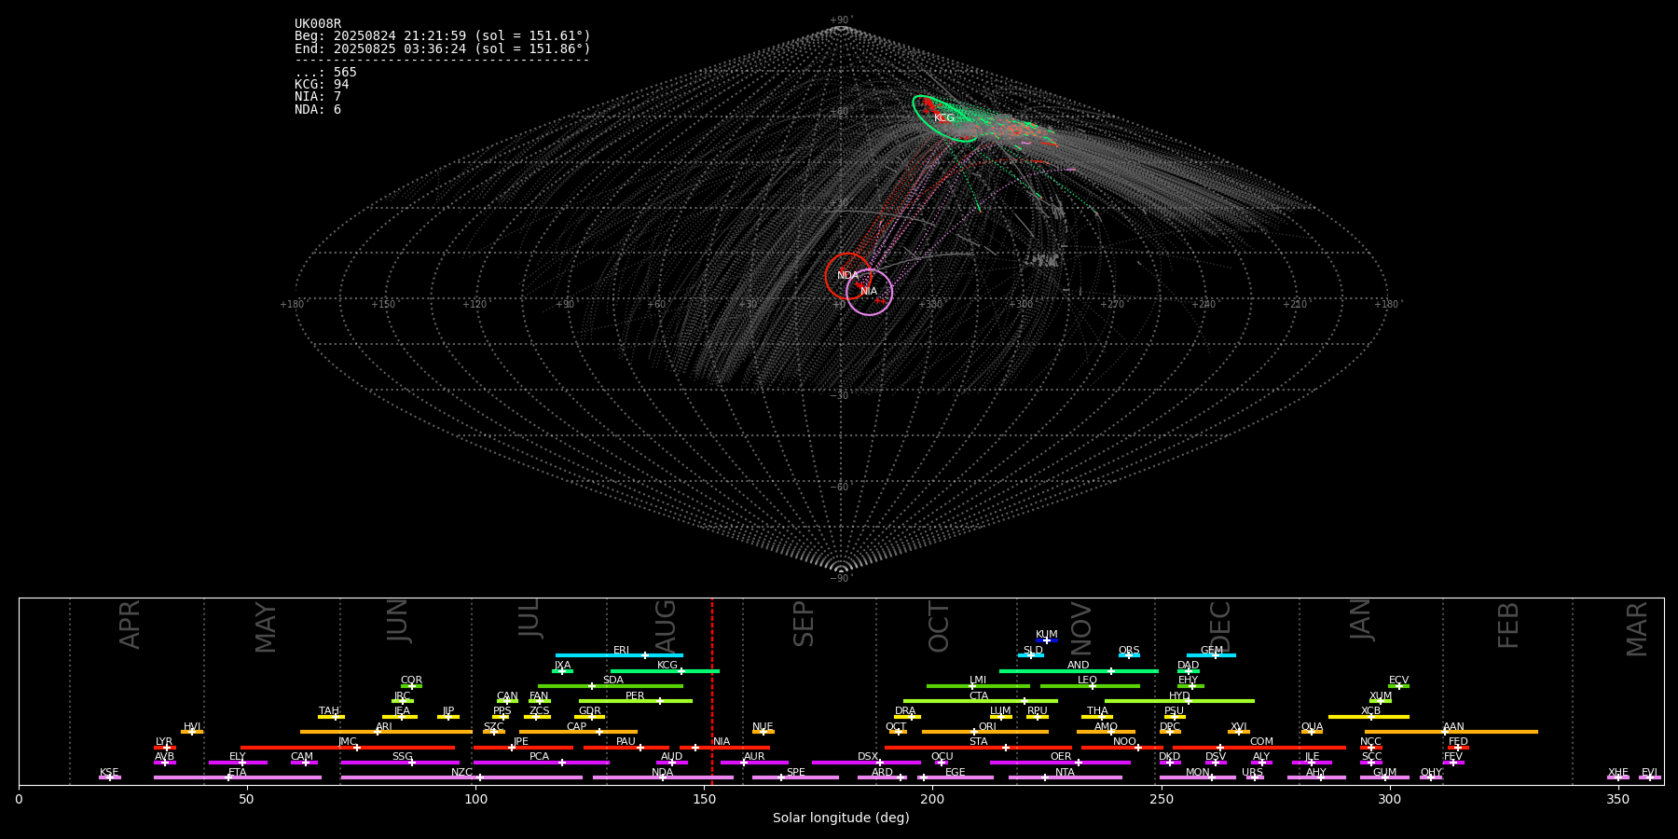This screenshot has height=839, width=1678.
Task: Select the NZC shower bar
Action: tap(461, 777)
